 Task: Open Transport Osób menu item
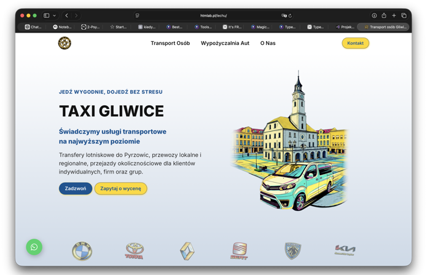(170, 43)
